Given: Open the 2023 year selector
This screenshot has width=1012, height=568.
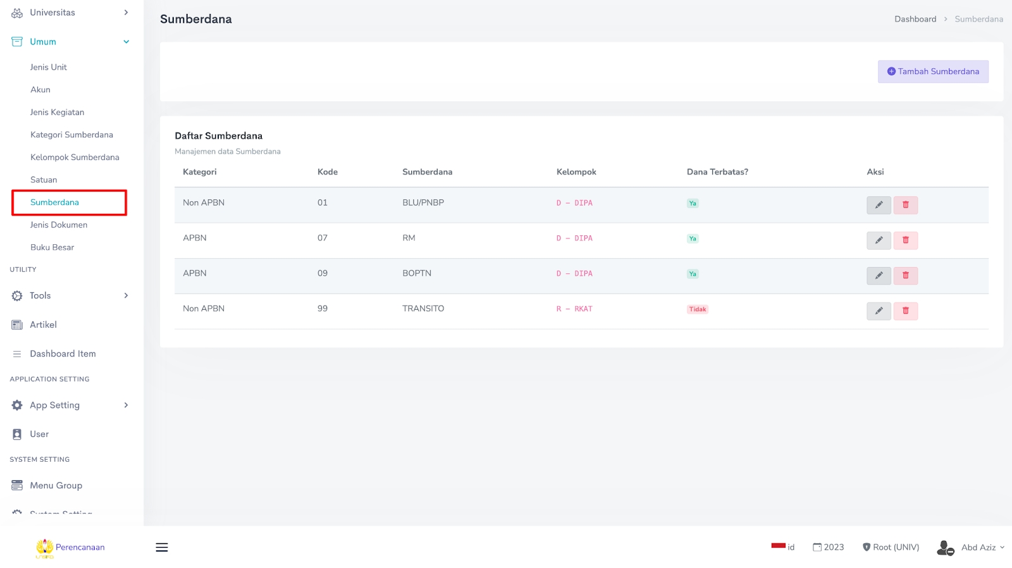Looking at the screenshot, I should pyautogui.click(x=829, y=548).
